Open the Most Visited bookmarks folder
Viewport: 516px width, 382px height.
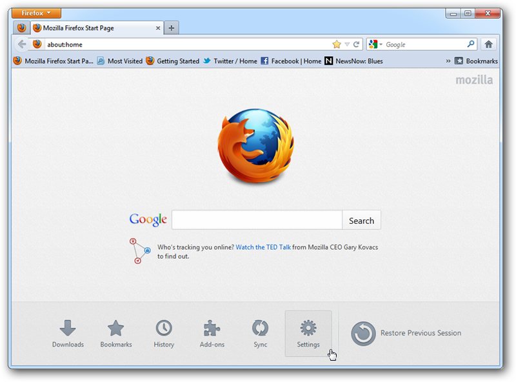(x=120, y=61)
